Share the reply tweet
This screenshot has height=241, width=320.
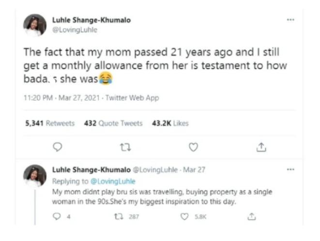coord(251,217)
